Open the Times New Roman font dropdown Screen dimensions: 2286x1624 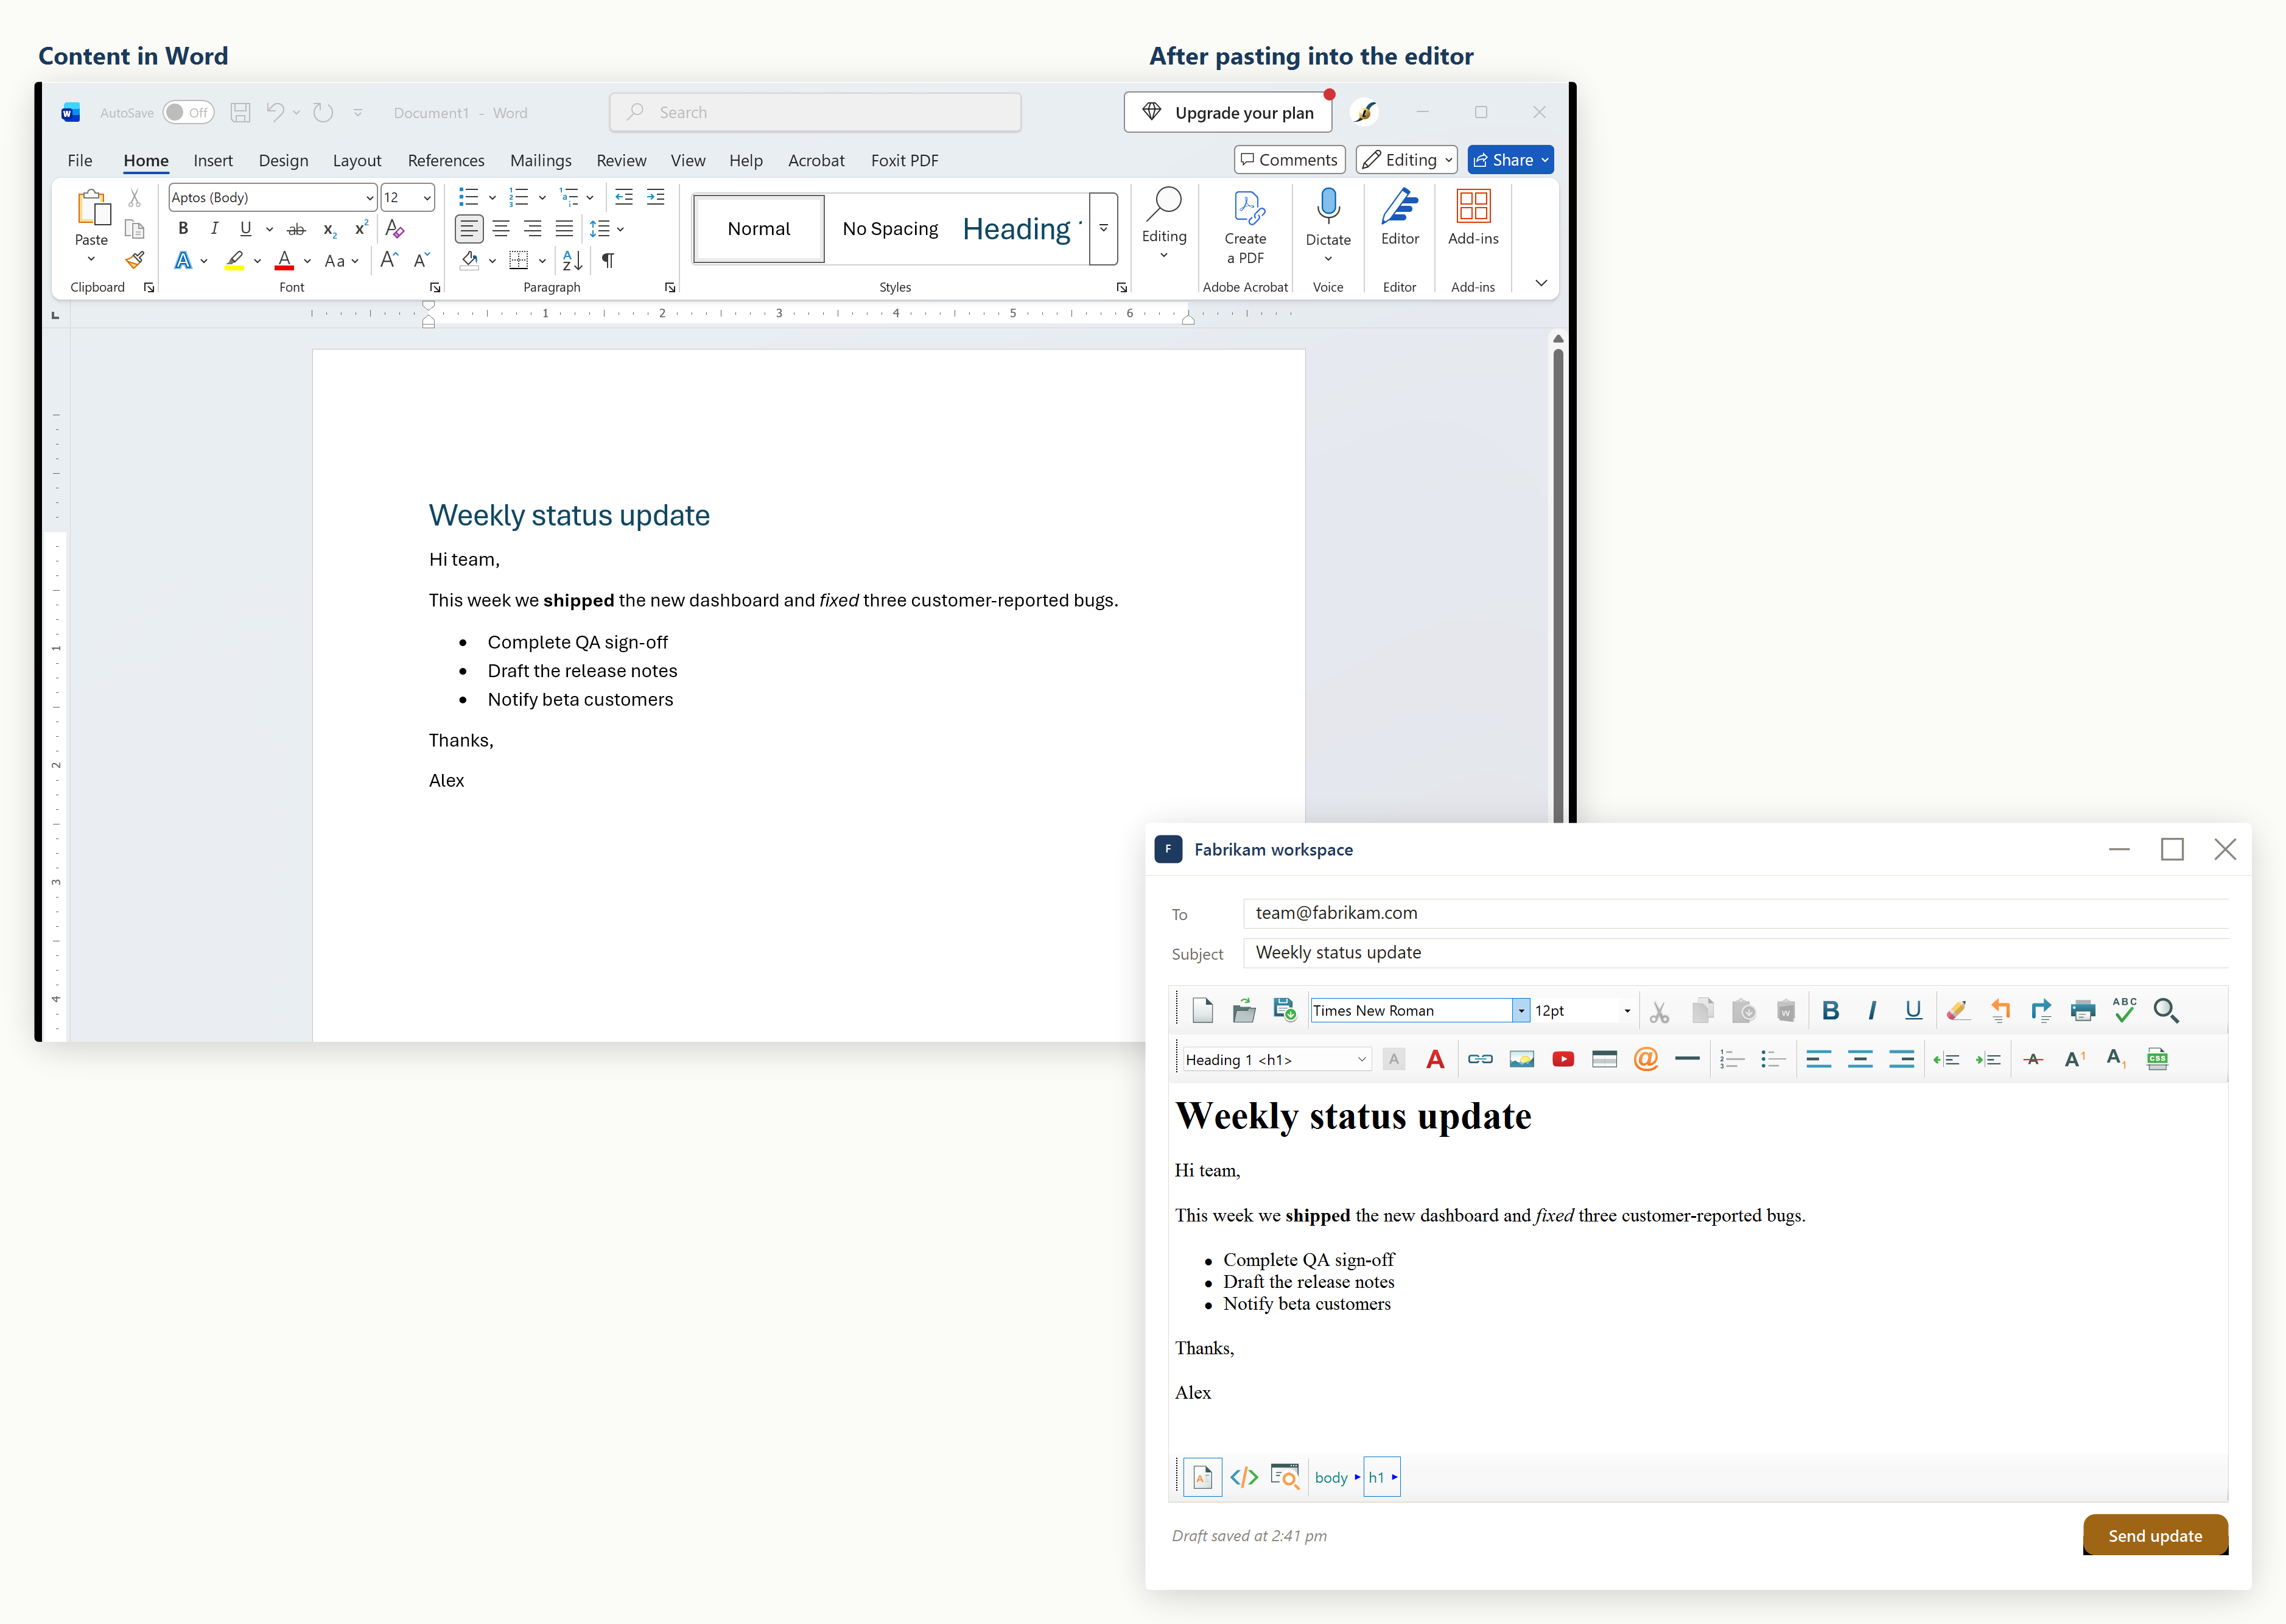point(1520,1010)
